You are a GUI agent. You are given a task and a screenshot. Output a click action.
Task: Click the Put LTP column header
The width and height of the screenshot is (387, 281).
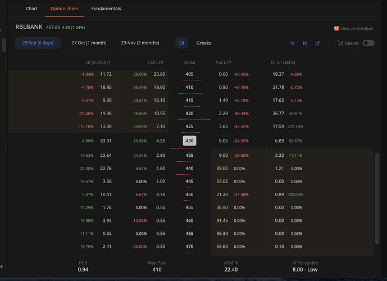click(223, 62)
